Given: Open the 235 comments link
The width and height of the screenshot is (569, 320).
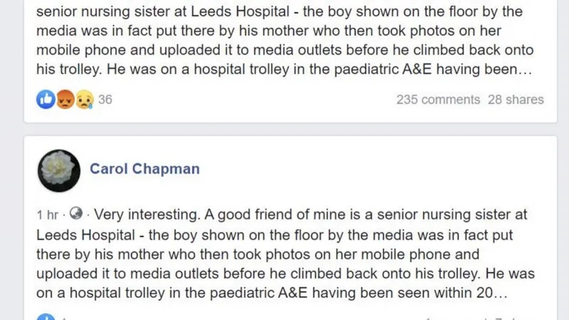Looking at the screenshot, I should click(437, 100).
